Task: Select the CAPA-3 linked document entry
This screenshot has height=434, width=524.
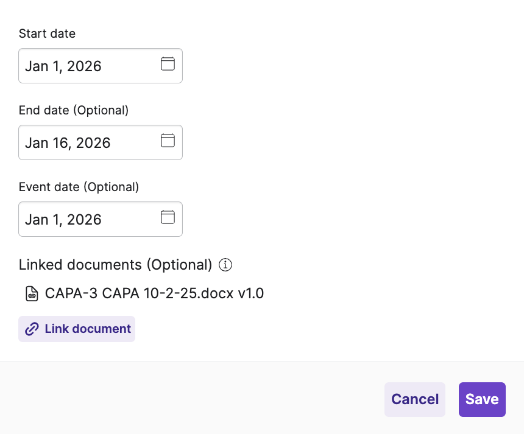Action: point(154,293)
